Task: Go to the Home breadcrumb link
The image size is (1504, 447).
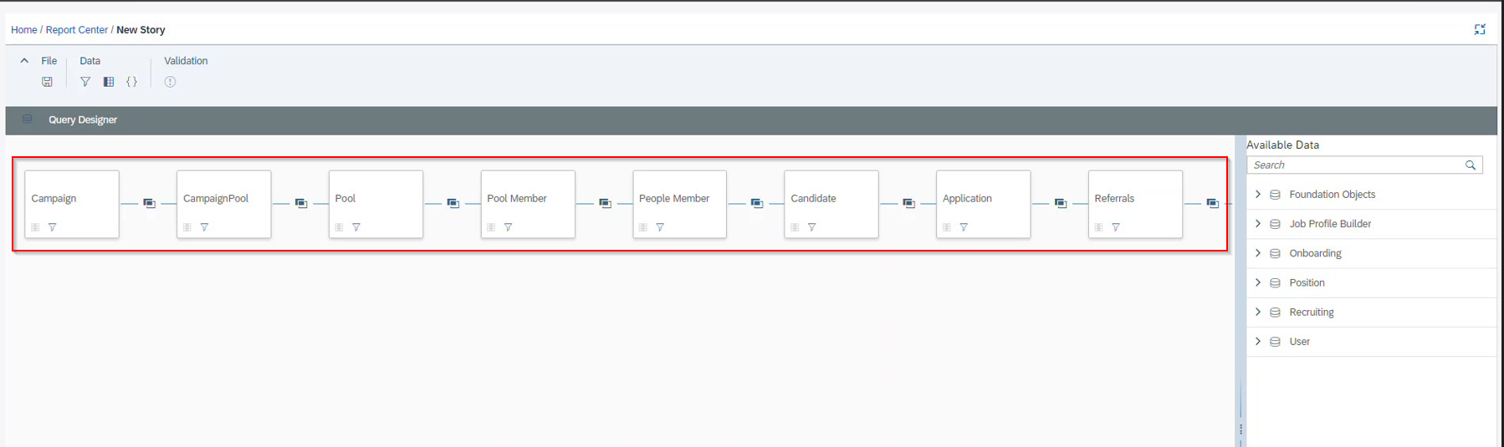Action: 23,30
